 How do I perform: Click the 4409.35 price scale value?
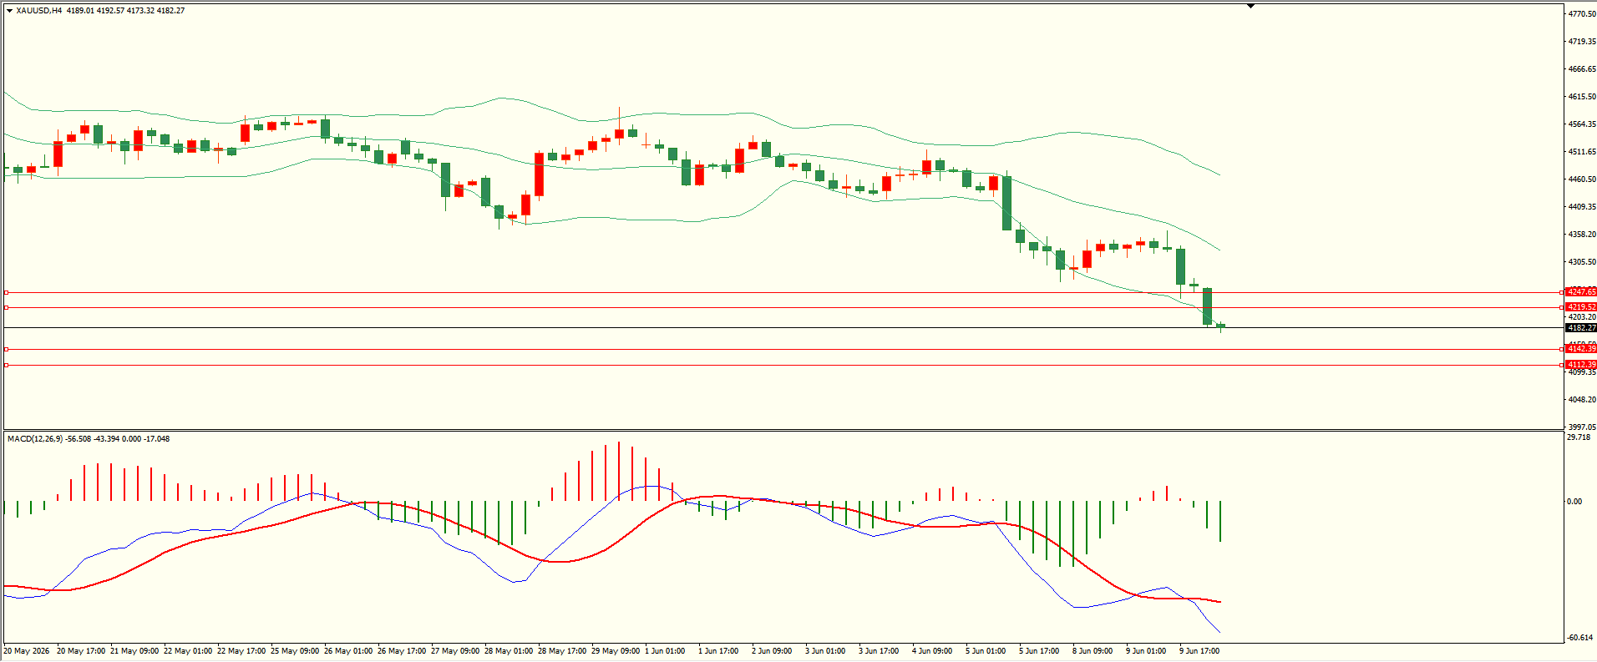pos(1582,207)
